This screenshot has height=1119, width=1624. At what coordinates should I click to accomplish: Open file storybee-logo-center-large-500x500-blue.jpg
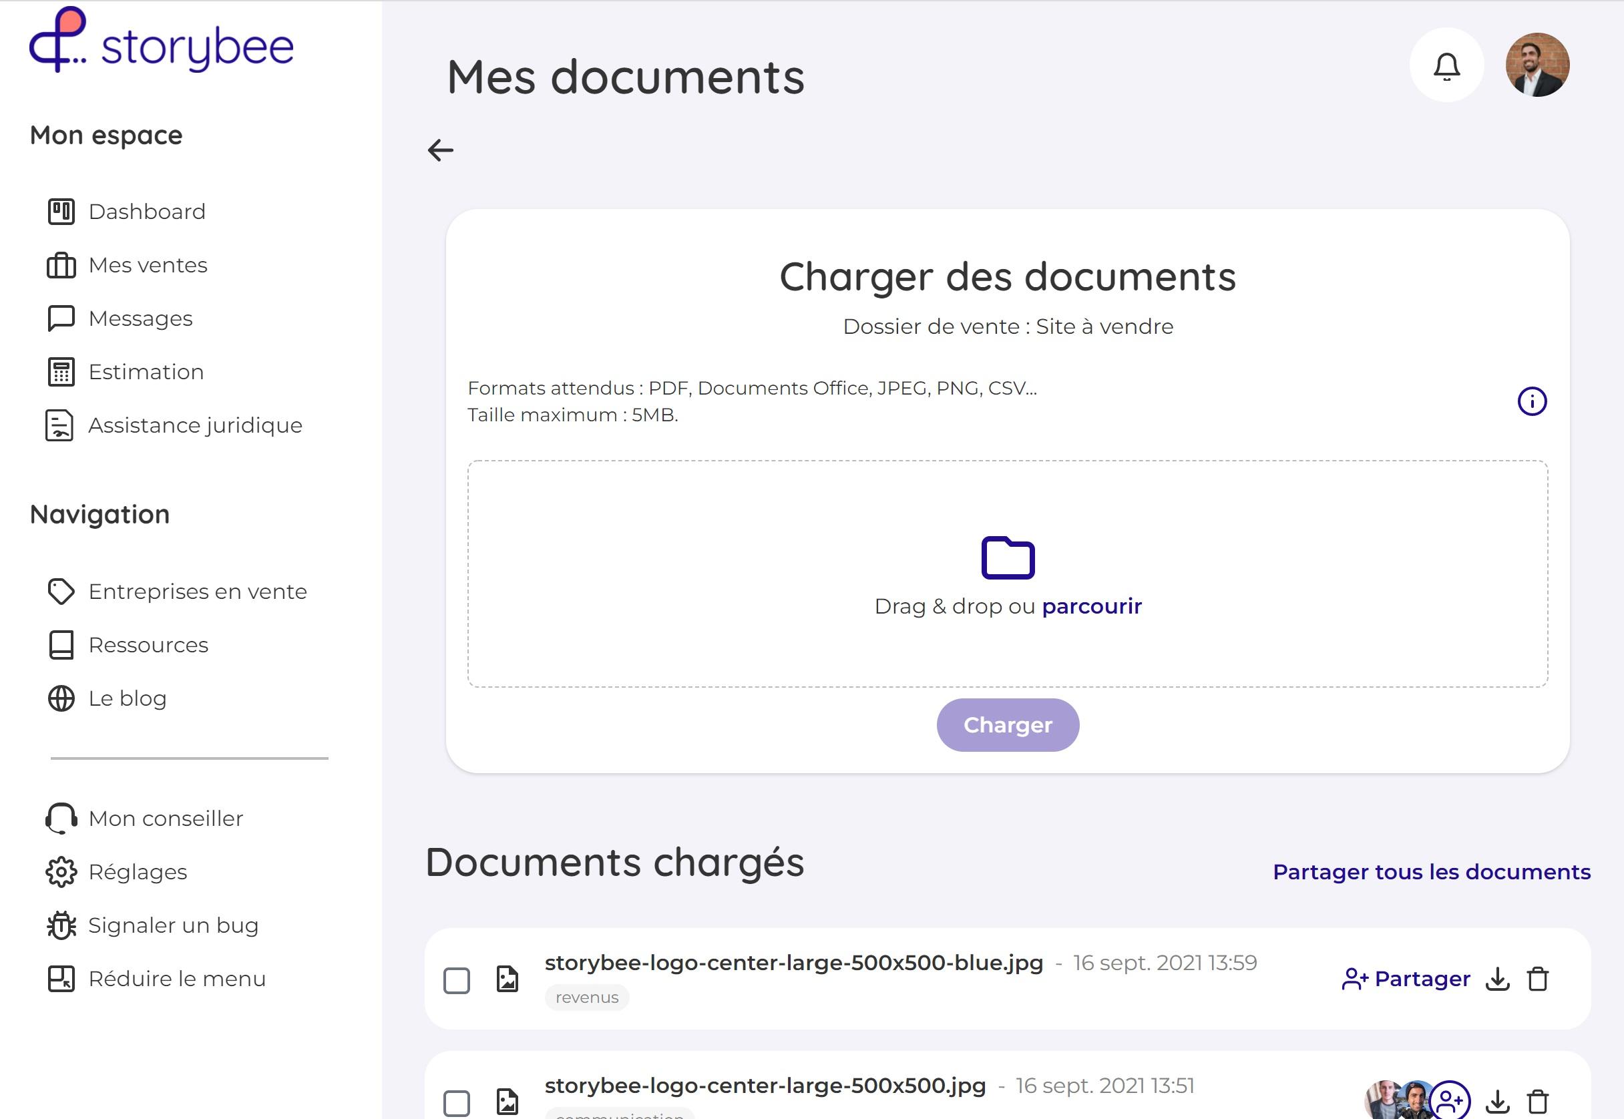tap(794, 963)
